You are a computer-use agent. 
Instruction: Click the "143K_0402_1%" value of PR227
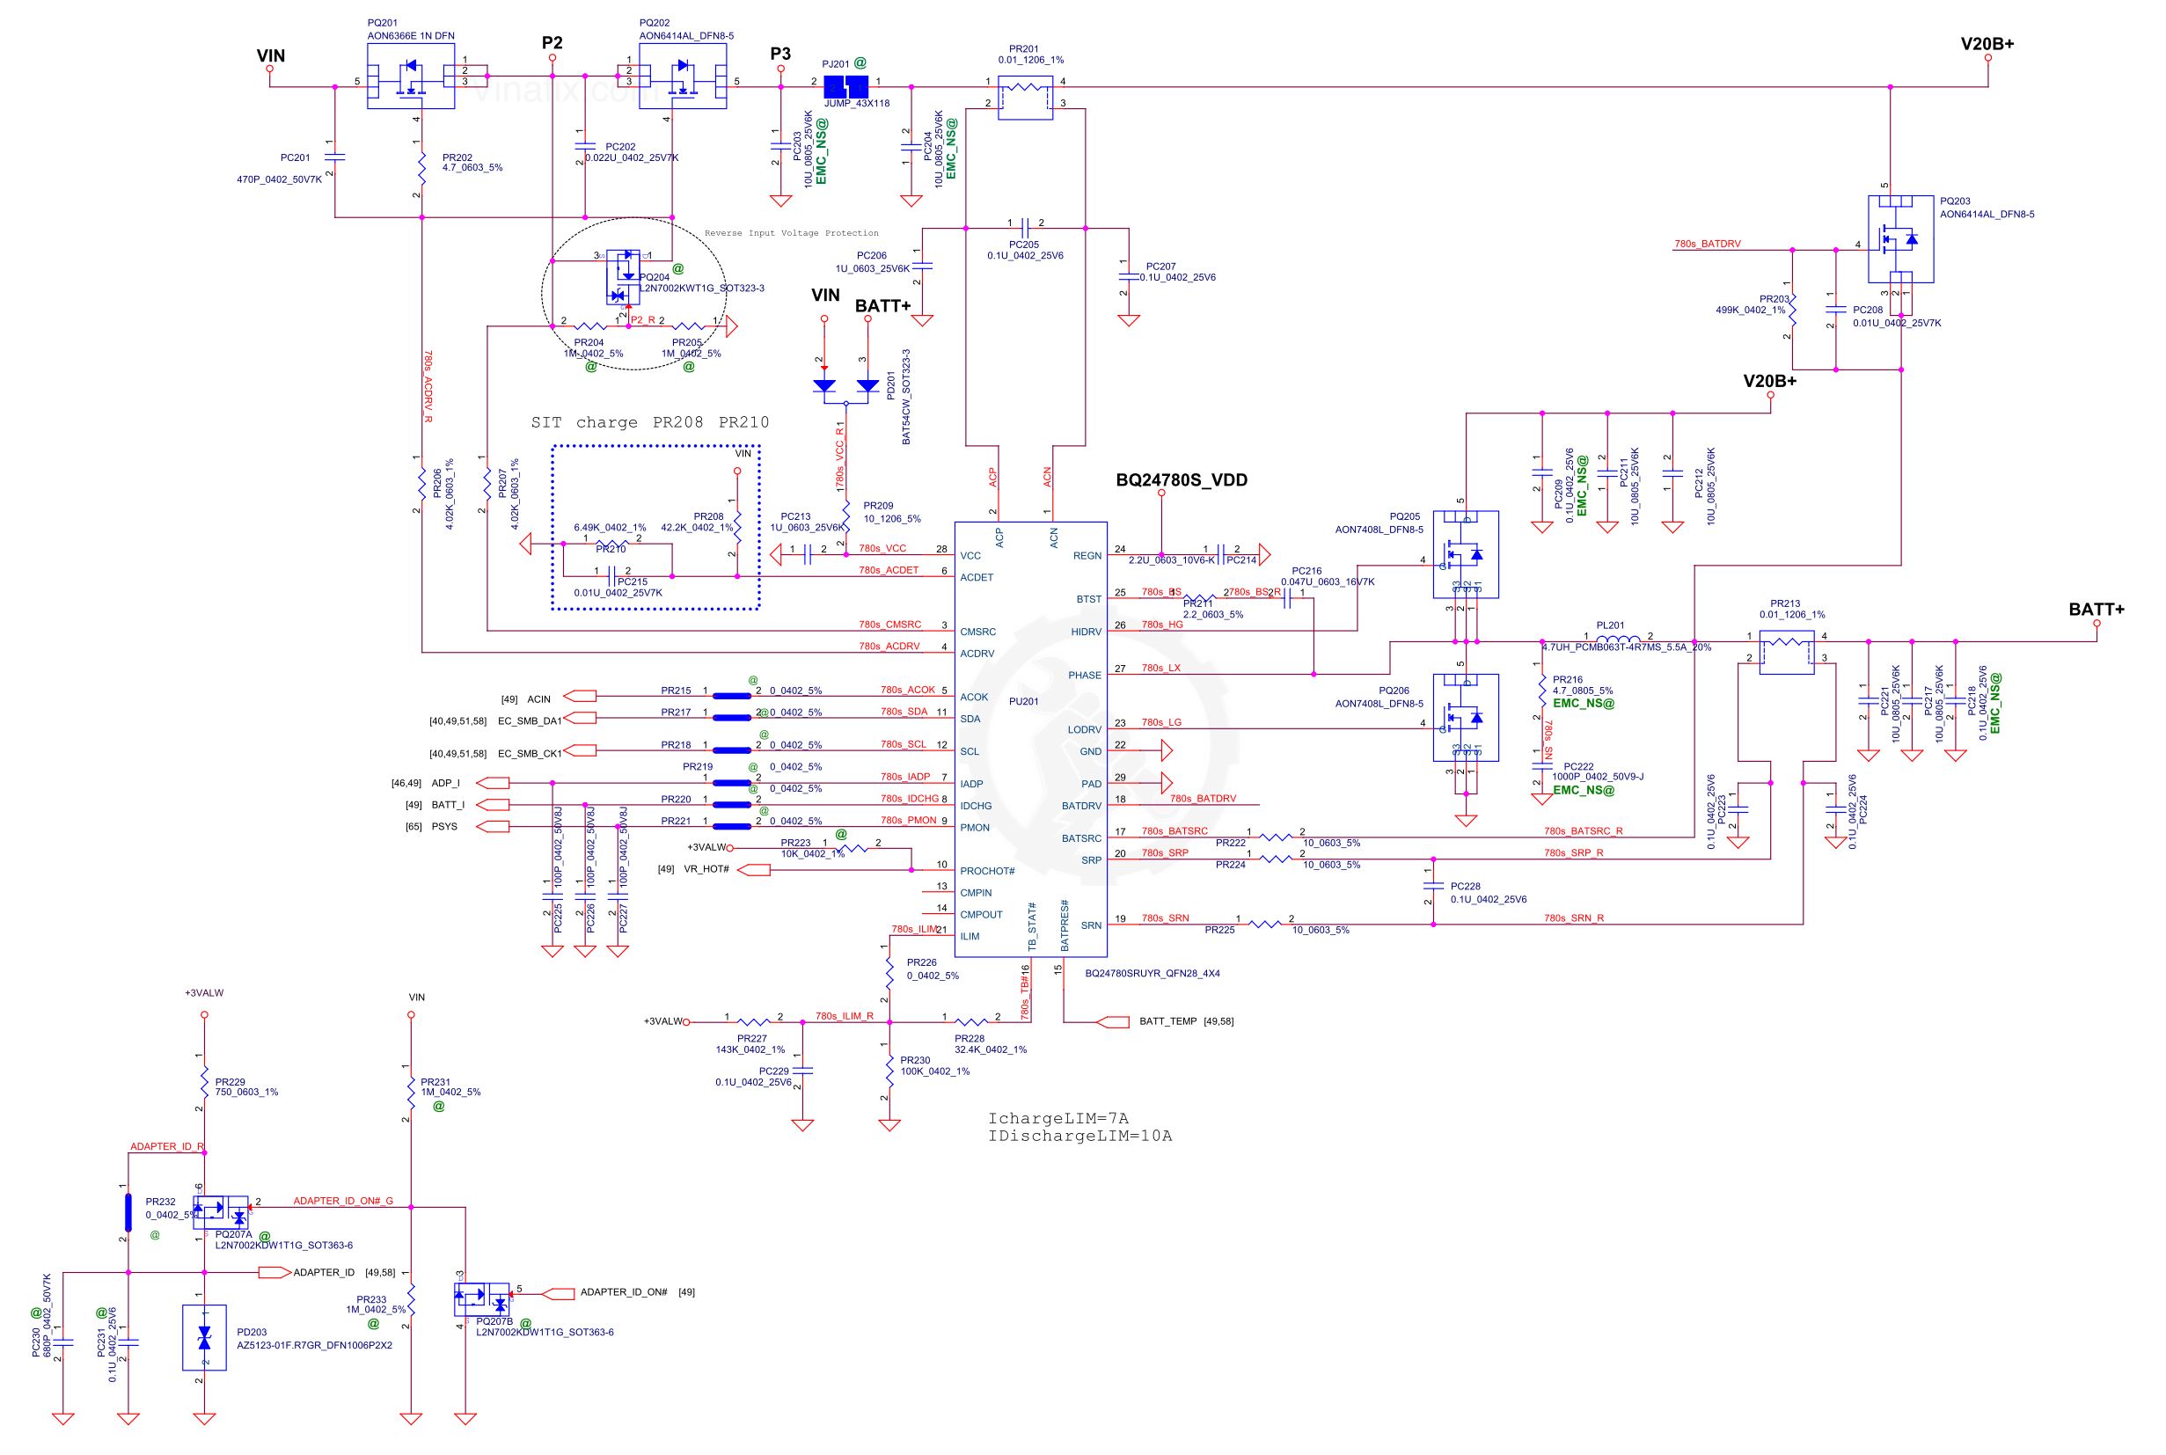pyautogui.click(x=750, y=1050)
